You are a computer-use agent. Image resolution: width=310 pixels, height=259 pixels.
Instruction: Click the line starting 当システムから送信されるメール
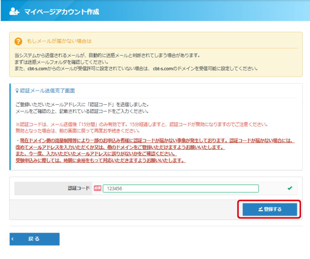tap(107, 55)
